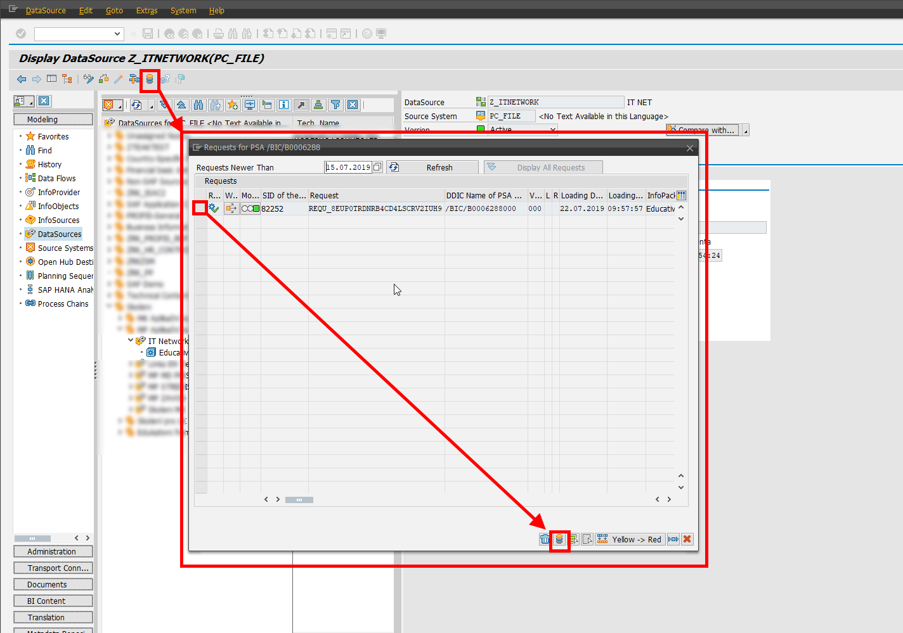Click the Requests Newer Than date field
Image resolution: width=903 pixels, height=633 pixels.
click(x=348, y=167)
